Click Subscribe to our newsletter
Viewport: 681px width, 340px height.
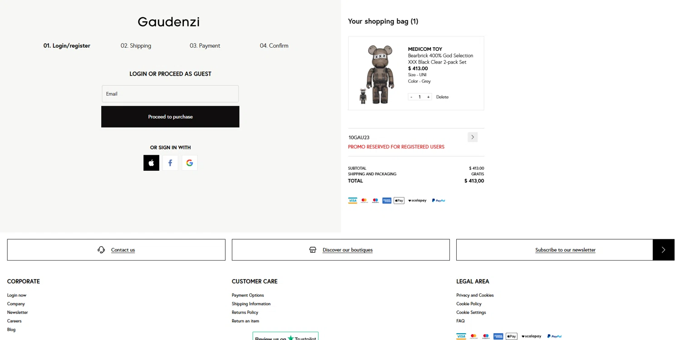click(565, 250)
